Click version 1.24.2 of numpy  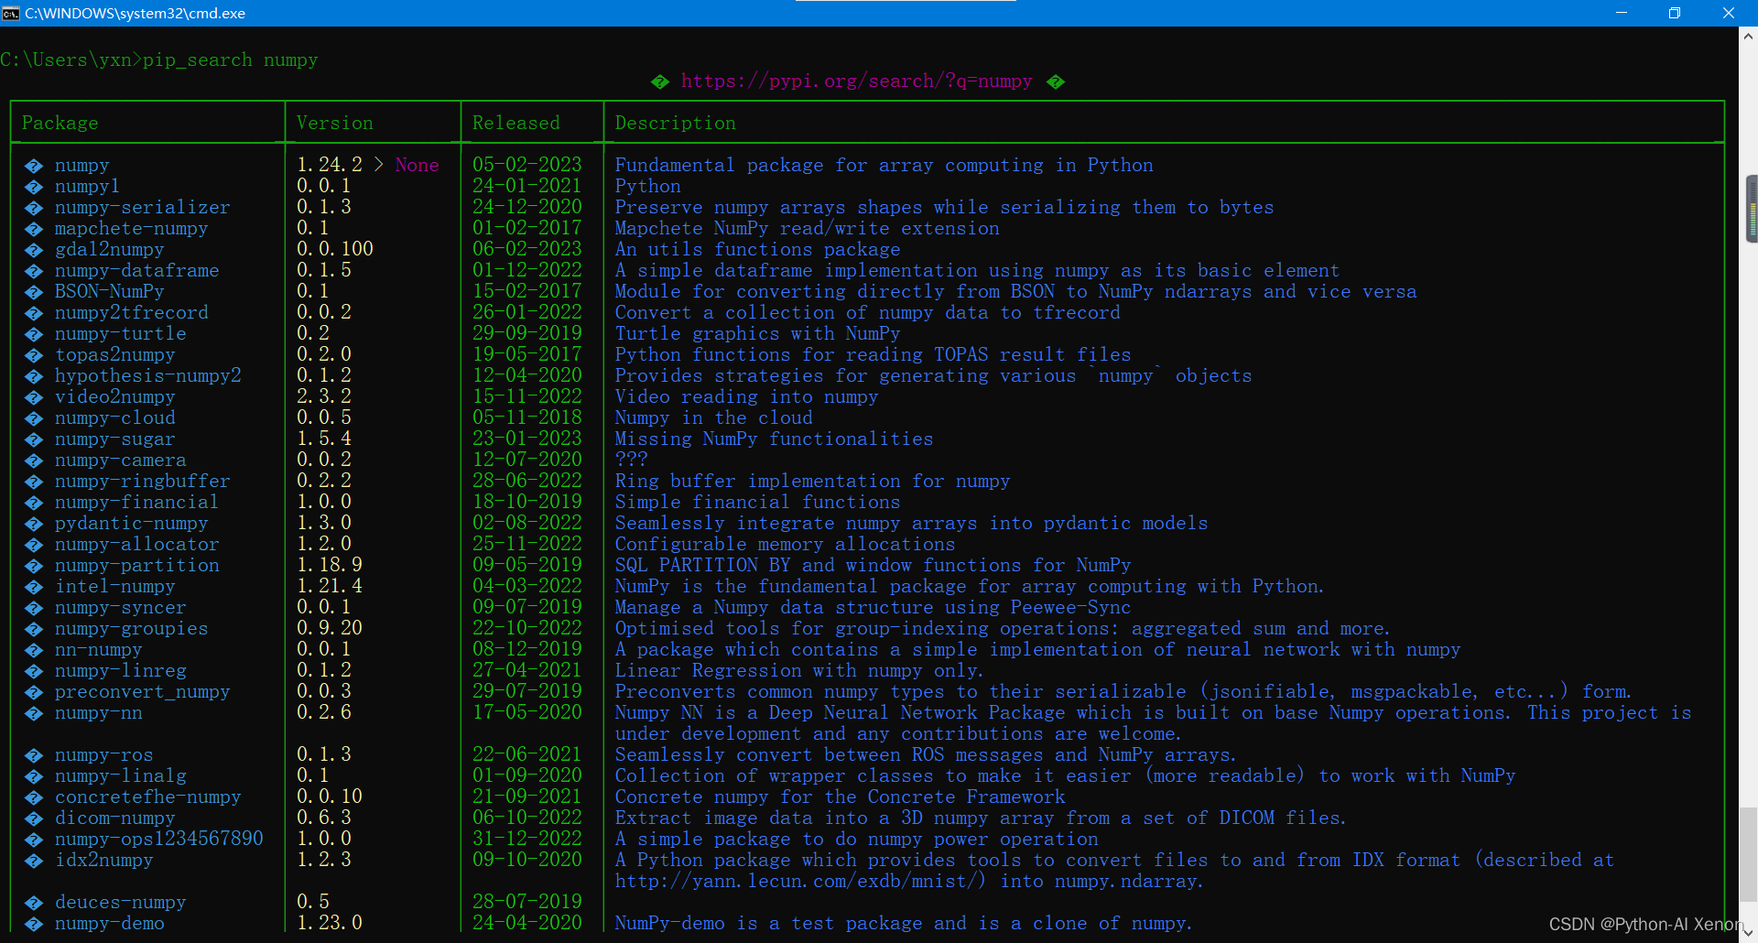click(x=330, y=165)
